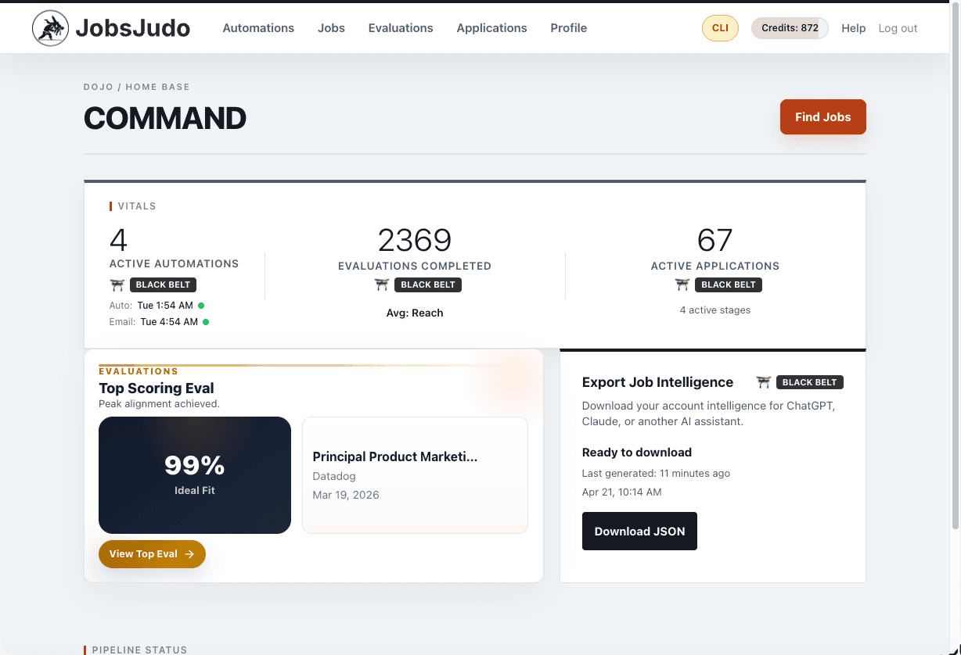The height and width of the screenshot is (655, 961).
Task: Click Black Belt badge under Active Applications
Action: tap(729, 285)
